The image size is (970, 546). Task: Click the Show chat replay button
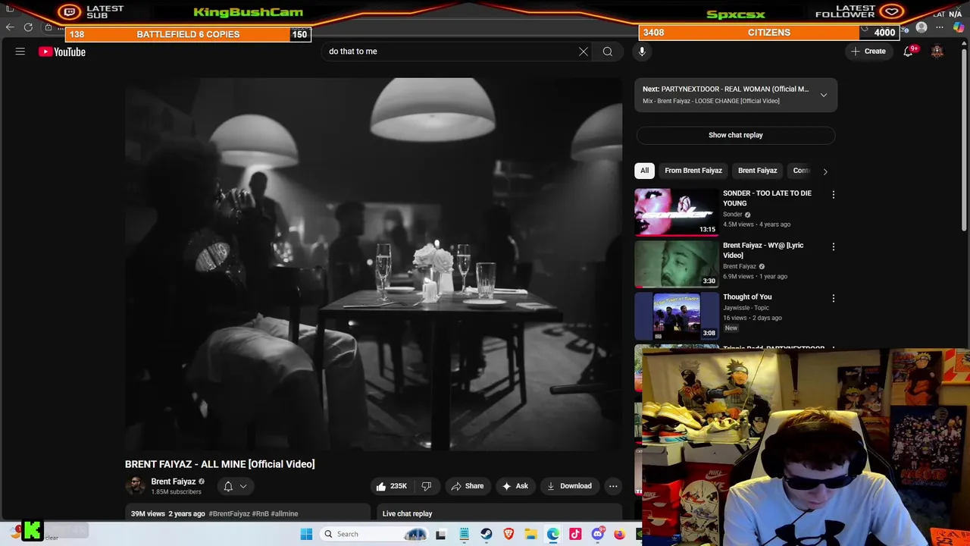[736, 135]
